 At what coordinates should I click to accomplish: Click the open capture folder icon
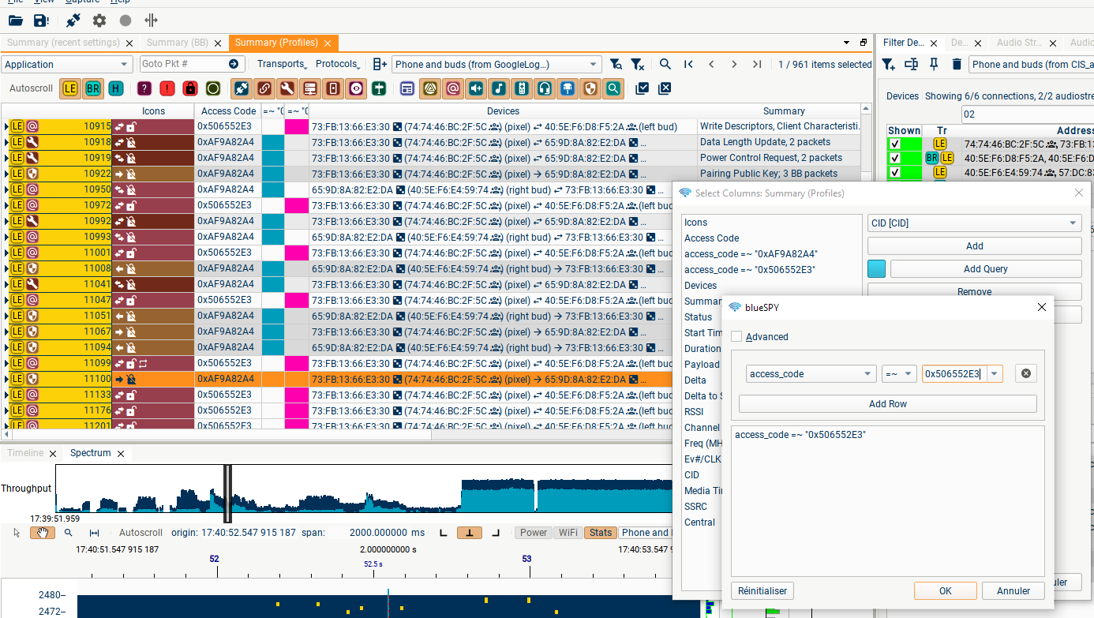[x=15, y=21]
